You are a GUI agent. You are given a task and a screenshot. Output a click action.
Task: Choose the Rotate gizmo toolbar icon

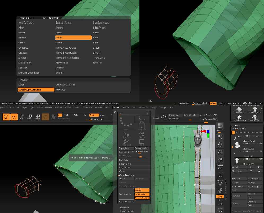point(38,116)
